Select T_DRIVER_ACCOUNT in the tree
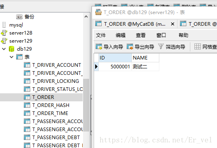Viewport: 217px width, 148px height. (x=56, y=65)
